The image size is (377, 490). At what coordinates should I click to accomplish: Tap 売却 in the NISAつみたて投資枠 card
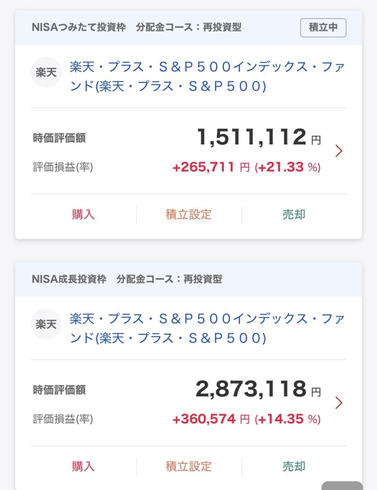coord(294,214)
